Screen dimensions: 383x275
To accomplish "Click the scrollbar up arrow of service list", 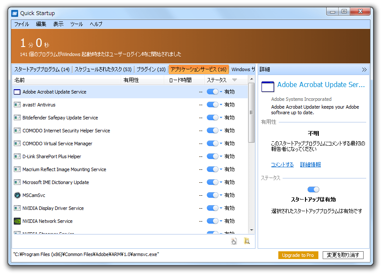I will point(251,79).
